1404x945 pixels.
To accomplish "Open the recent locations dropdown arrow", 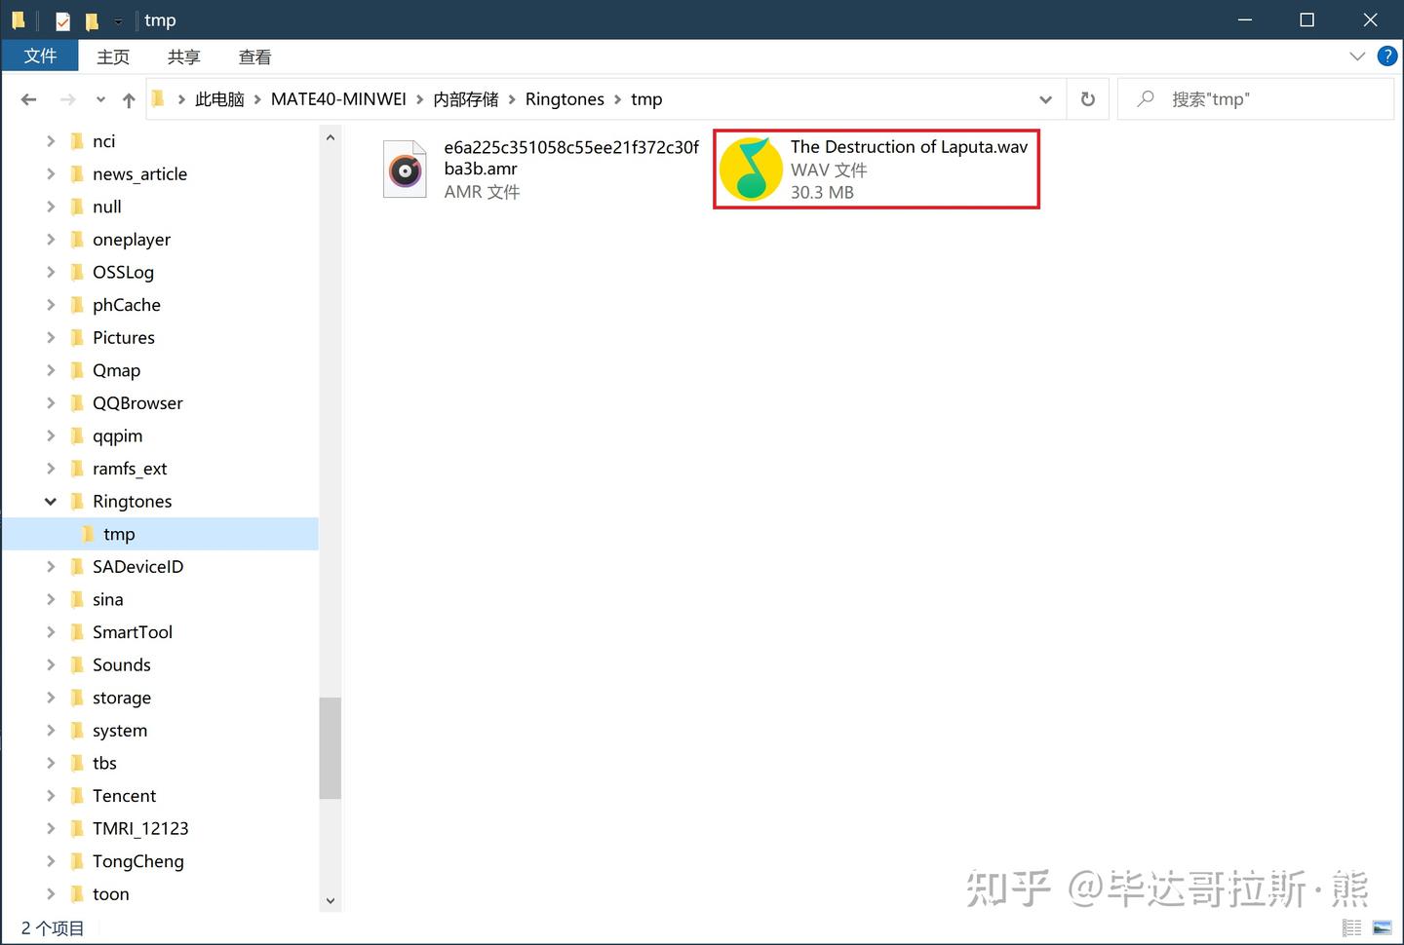I will pos(100,99).
